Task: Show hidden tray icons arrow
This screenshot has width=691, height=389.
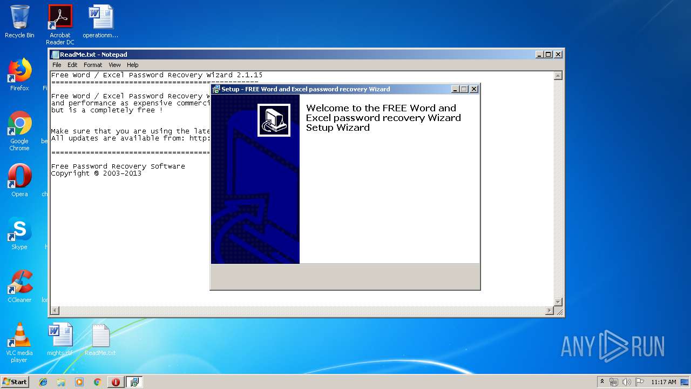Action: pos(602,382)
